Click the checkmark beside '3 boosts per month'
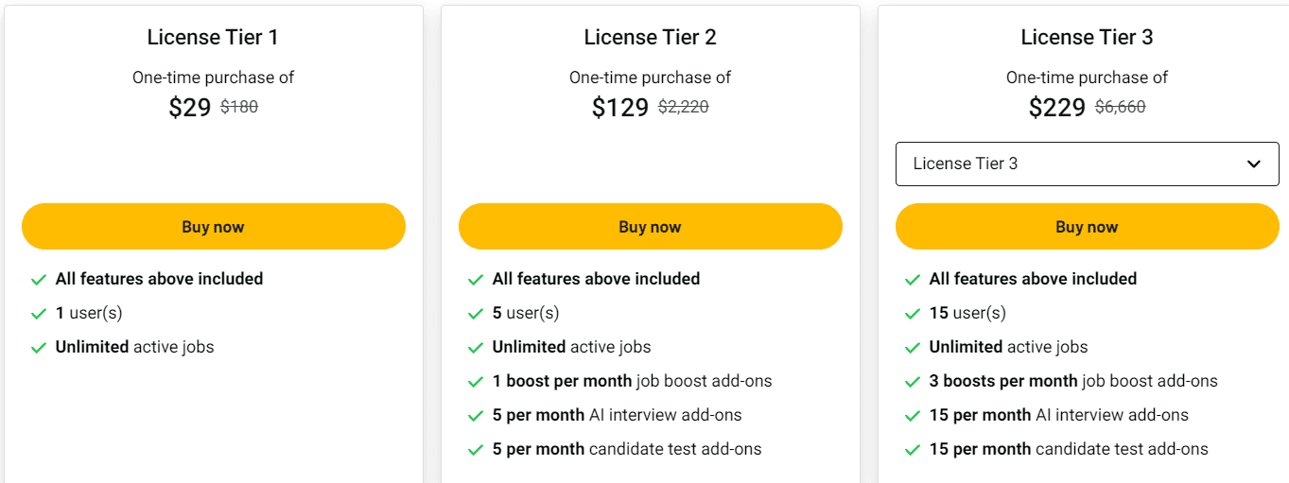The height and width of the screenshot is (483, 1289). pos(913,382)
